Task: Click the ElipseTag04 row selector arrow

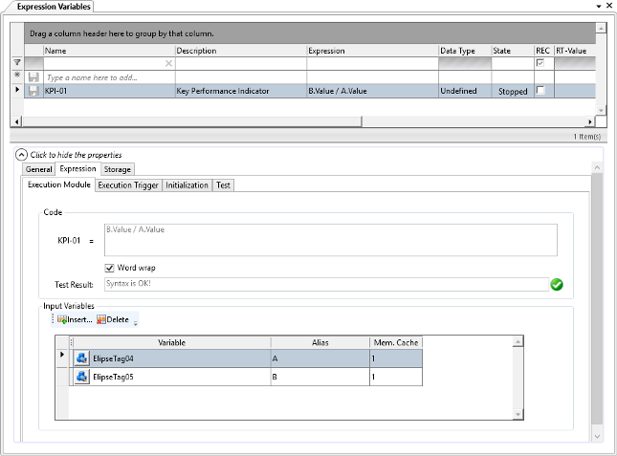Action: 62,355
